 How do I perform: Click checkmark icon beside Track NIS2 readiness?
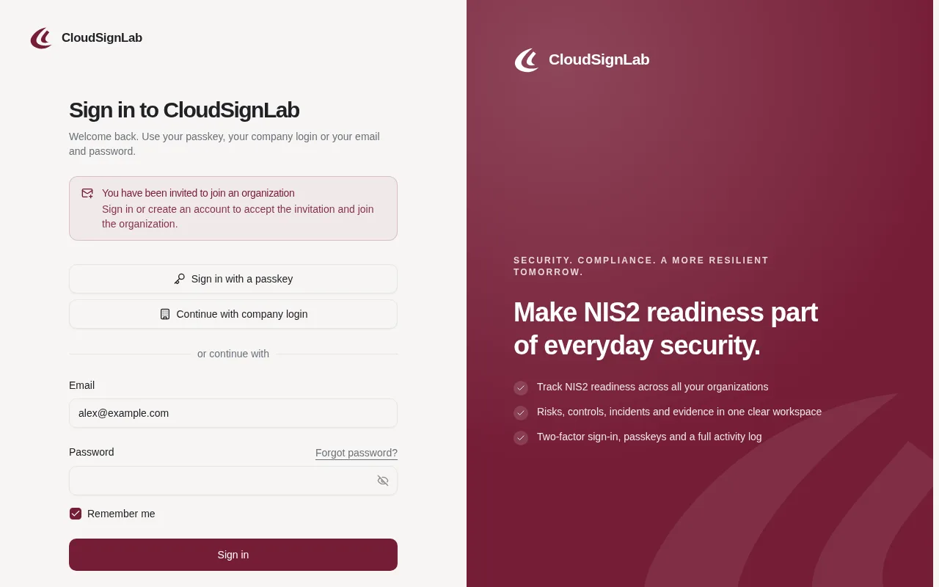click(x=521, y=387)
